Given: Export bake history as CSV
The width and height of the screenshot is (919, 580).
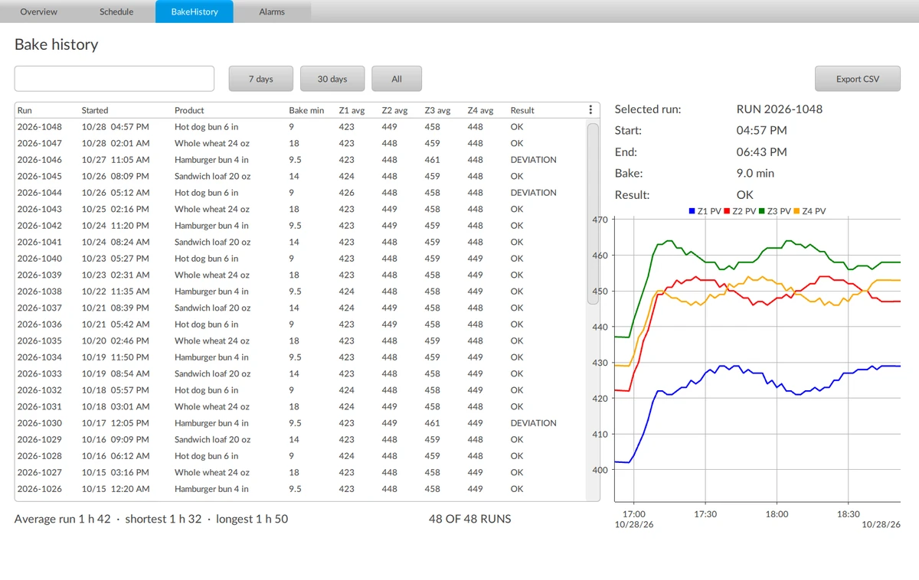Looking at the screenshot, I should click(x=858, y=79).
